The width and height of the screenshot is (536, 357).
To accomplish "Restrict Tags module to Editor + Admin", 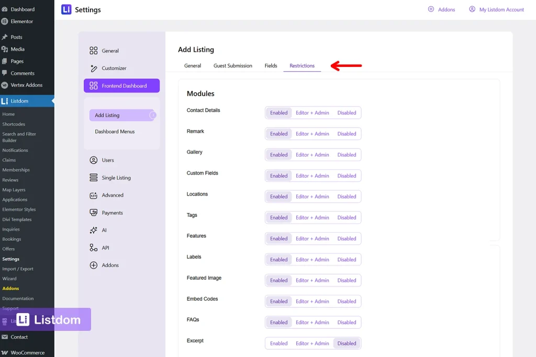I will coord(312,217).
